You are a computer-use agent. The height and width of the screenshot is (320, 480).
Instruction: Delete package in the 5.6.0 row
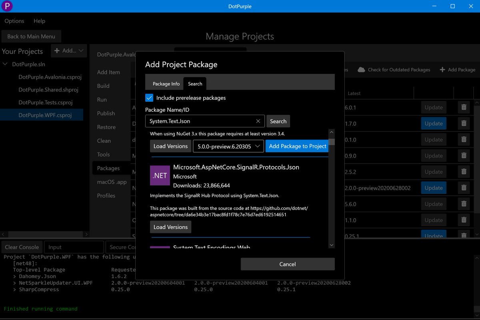tap(464, 204)
